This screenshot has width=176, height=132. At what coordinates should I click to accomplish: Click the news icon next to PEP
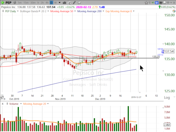[14, 2]
